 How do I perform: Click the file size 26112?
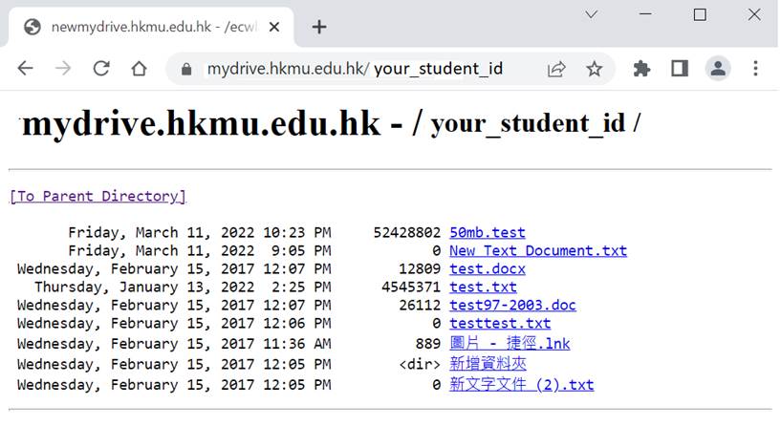point(420,305)
